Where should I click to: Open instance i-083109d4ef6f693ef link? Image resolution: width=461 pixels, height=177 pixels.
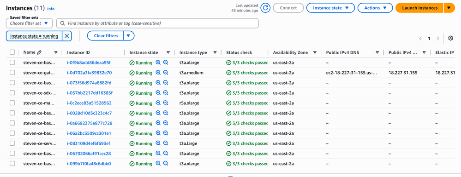[89, 143]
